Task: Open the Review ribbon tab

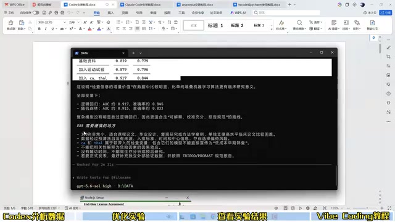Action: tap(153, 12)
